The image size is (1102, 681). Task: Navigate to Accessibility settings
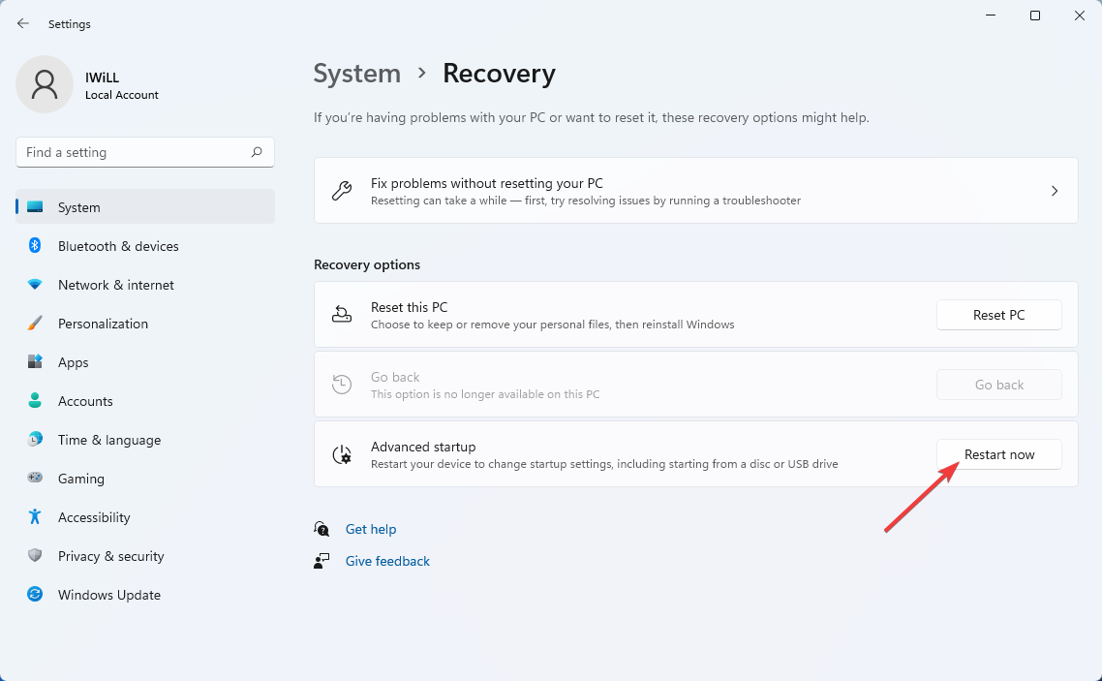145,516
